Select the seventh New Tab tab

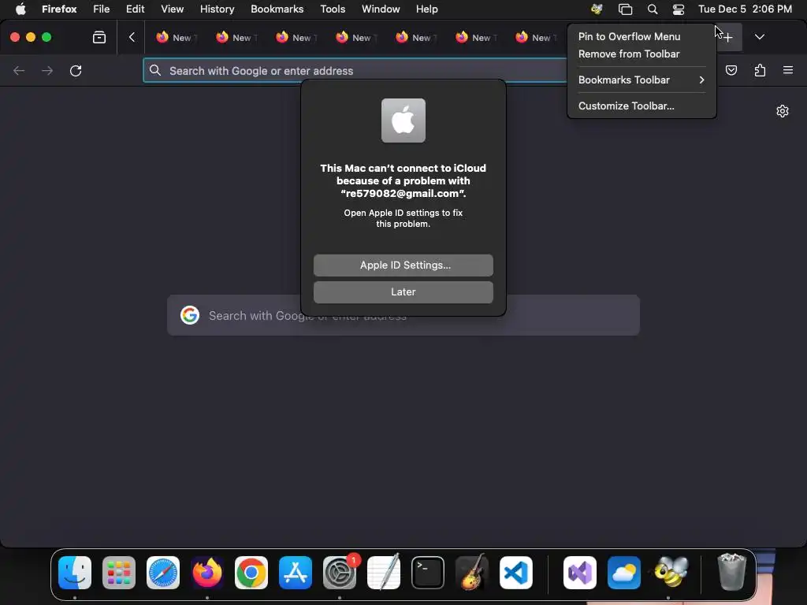(x=535, y=37)
